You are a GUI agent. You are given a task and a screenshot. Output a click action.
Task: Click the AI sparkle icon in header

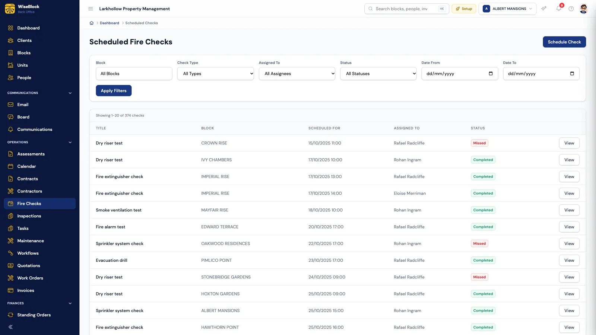(x=544, y=9)
